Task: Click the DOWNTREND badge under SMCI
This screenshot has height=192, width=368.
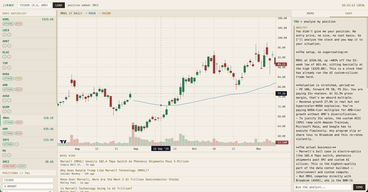Action: click(9, 166)
